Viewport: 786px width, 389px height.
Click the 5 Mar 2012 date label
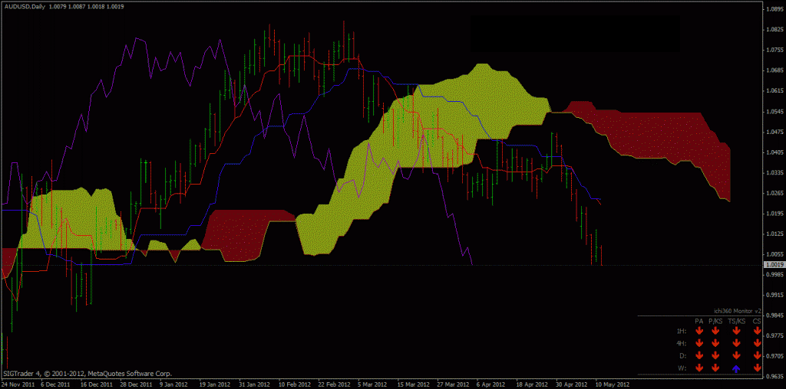pyautogui.click(x=374, y=384)
